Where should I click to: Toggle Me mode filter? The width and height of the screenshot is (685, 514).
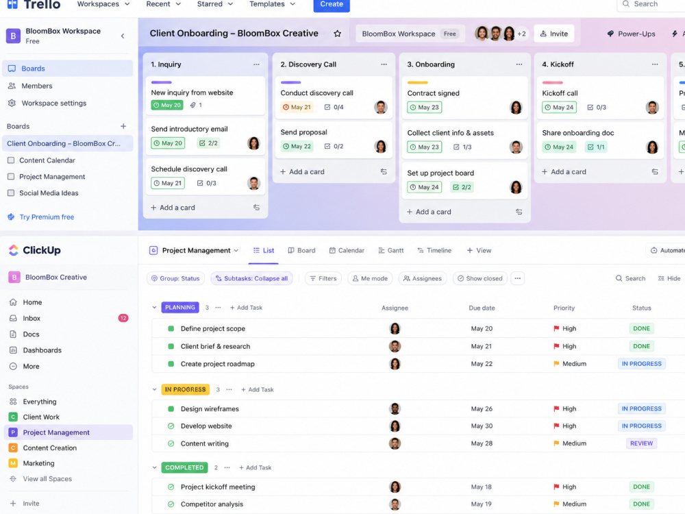370,278
